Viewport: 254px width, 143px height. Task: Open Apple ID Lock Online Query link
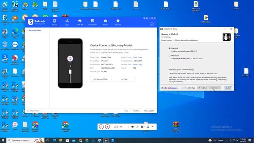coord(137,57)
